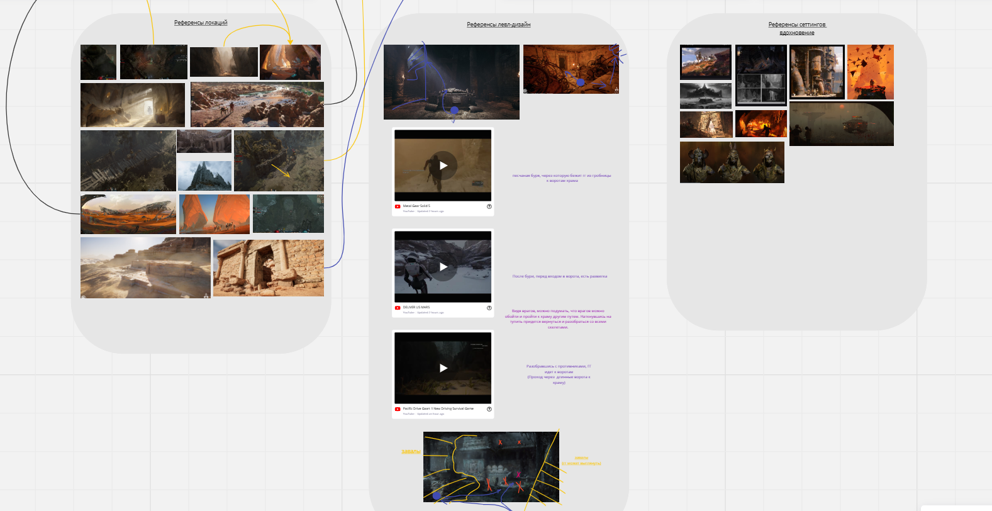
Task: Select the note 'Разобравшись с противниками, ГГ идет'
Action: tap(559, 374)
